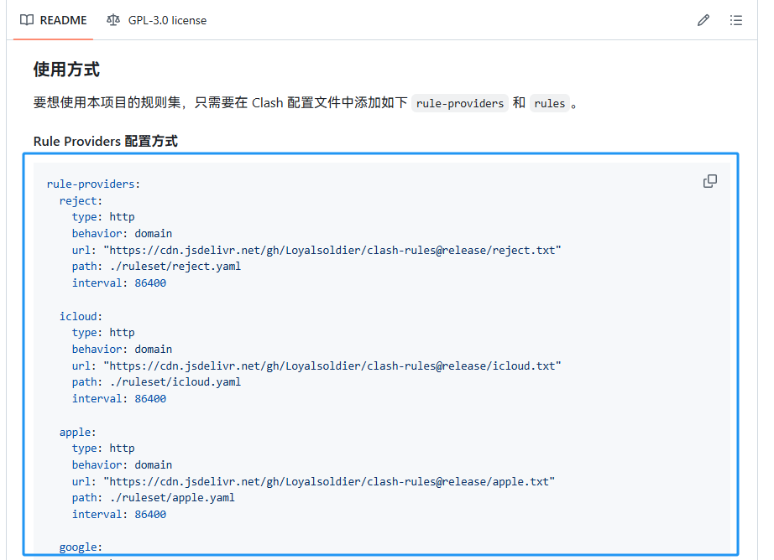Click the Rule Providers 配置方式 heading
This screenshot has height=560, width=774.
106,141
